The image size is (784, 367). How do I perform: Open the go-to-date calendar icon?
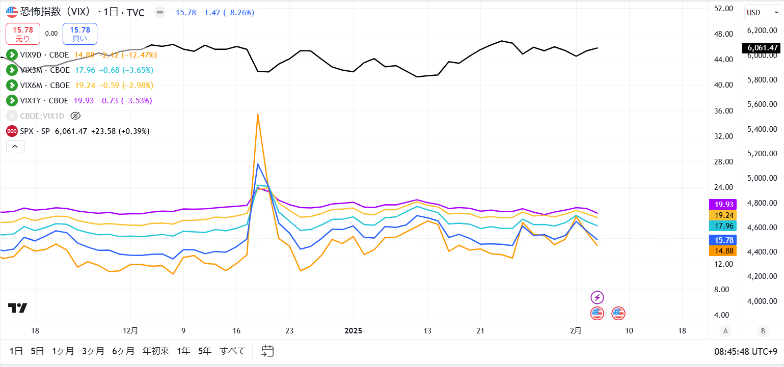pos(267,351)
